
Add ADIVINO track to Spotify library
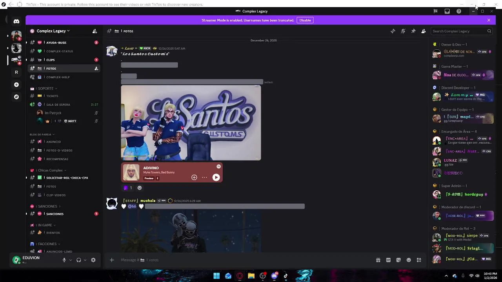(x=194, y=177)
